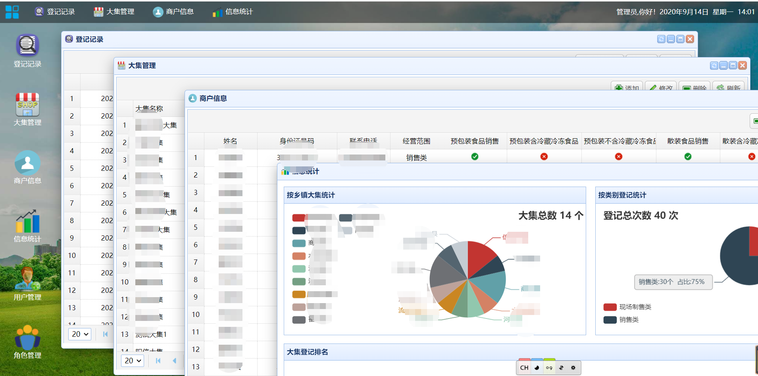Launch the 角色管理 desktop icon
The height and width of the screenshot is (376, 758).
27,342
